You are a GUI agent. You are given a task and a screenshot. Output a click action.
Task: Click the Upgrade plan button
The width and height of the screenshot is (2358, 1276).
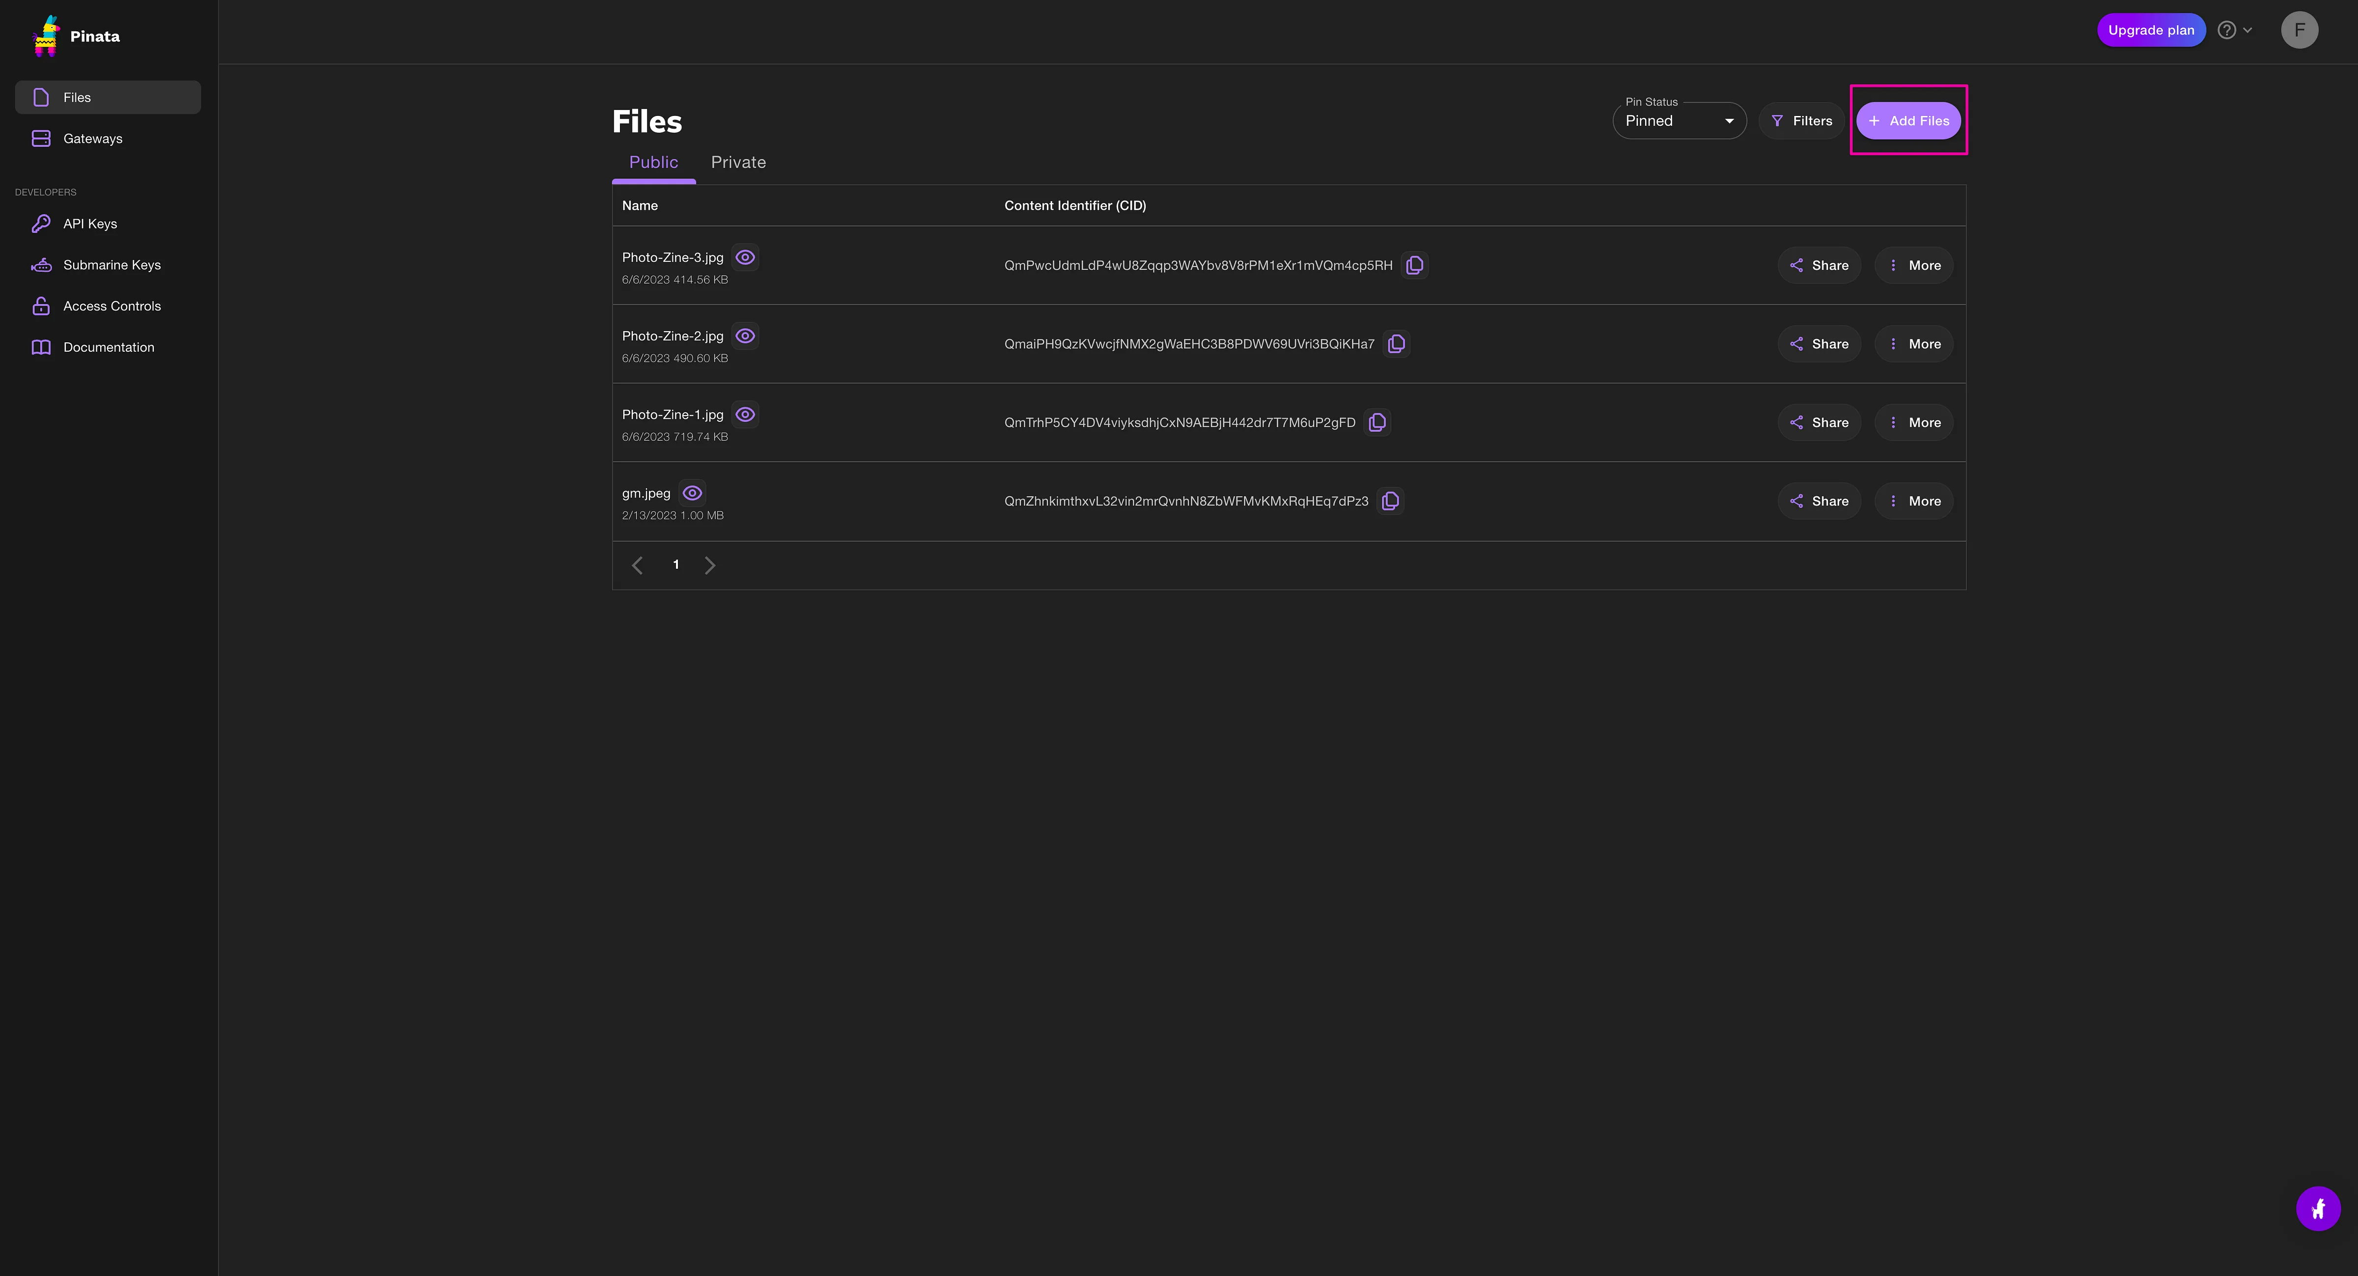pos(2150,30)
